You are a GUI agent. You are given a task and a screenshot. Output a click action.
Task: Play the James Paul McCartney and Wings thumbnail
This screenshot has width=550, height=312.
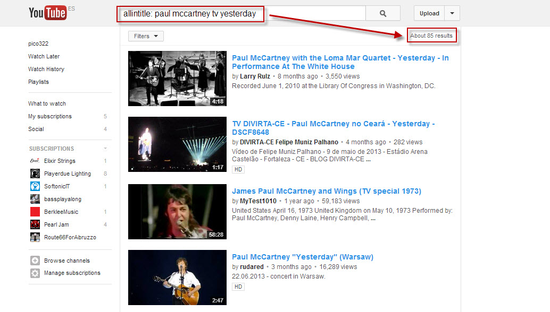pos(177,212)
